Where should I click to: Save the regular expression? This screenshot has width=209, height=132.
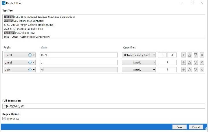(179, 127)
